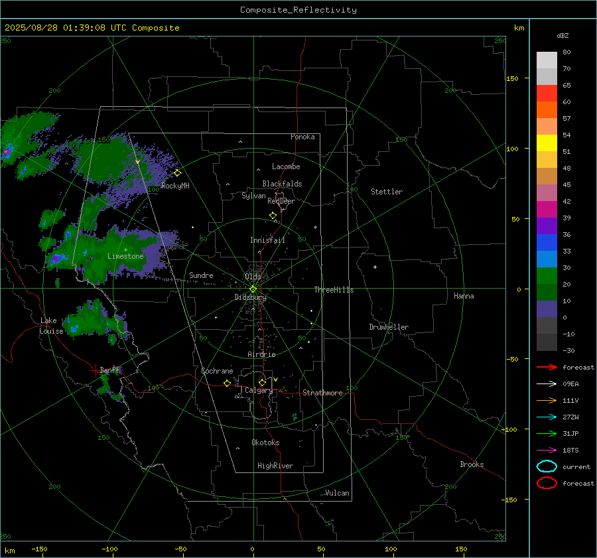
Task: Pick the yellow swatch between 54 and 51
Action: [547, 143]
